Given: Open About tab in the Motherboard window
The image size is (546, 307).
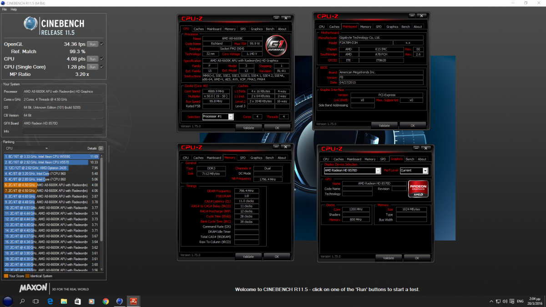Looking at the screenshot, I should (418, 27).
